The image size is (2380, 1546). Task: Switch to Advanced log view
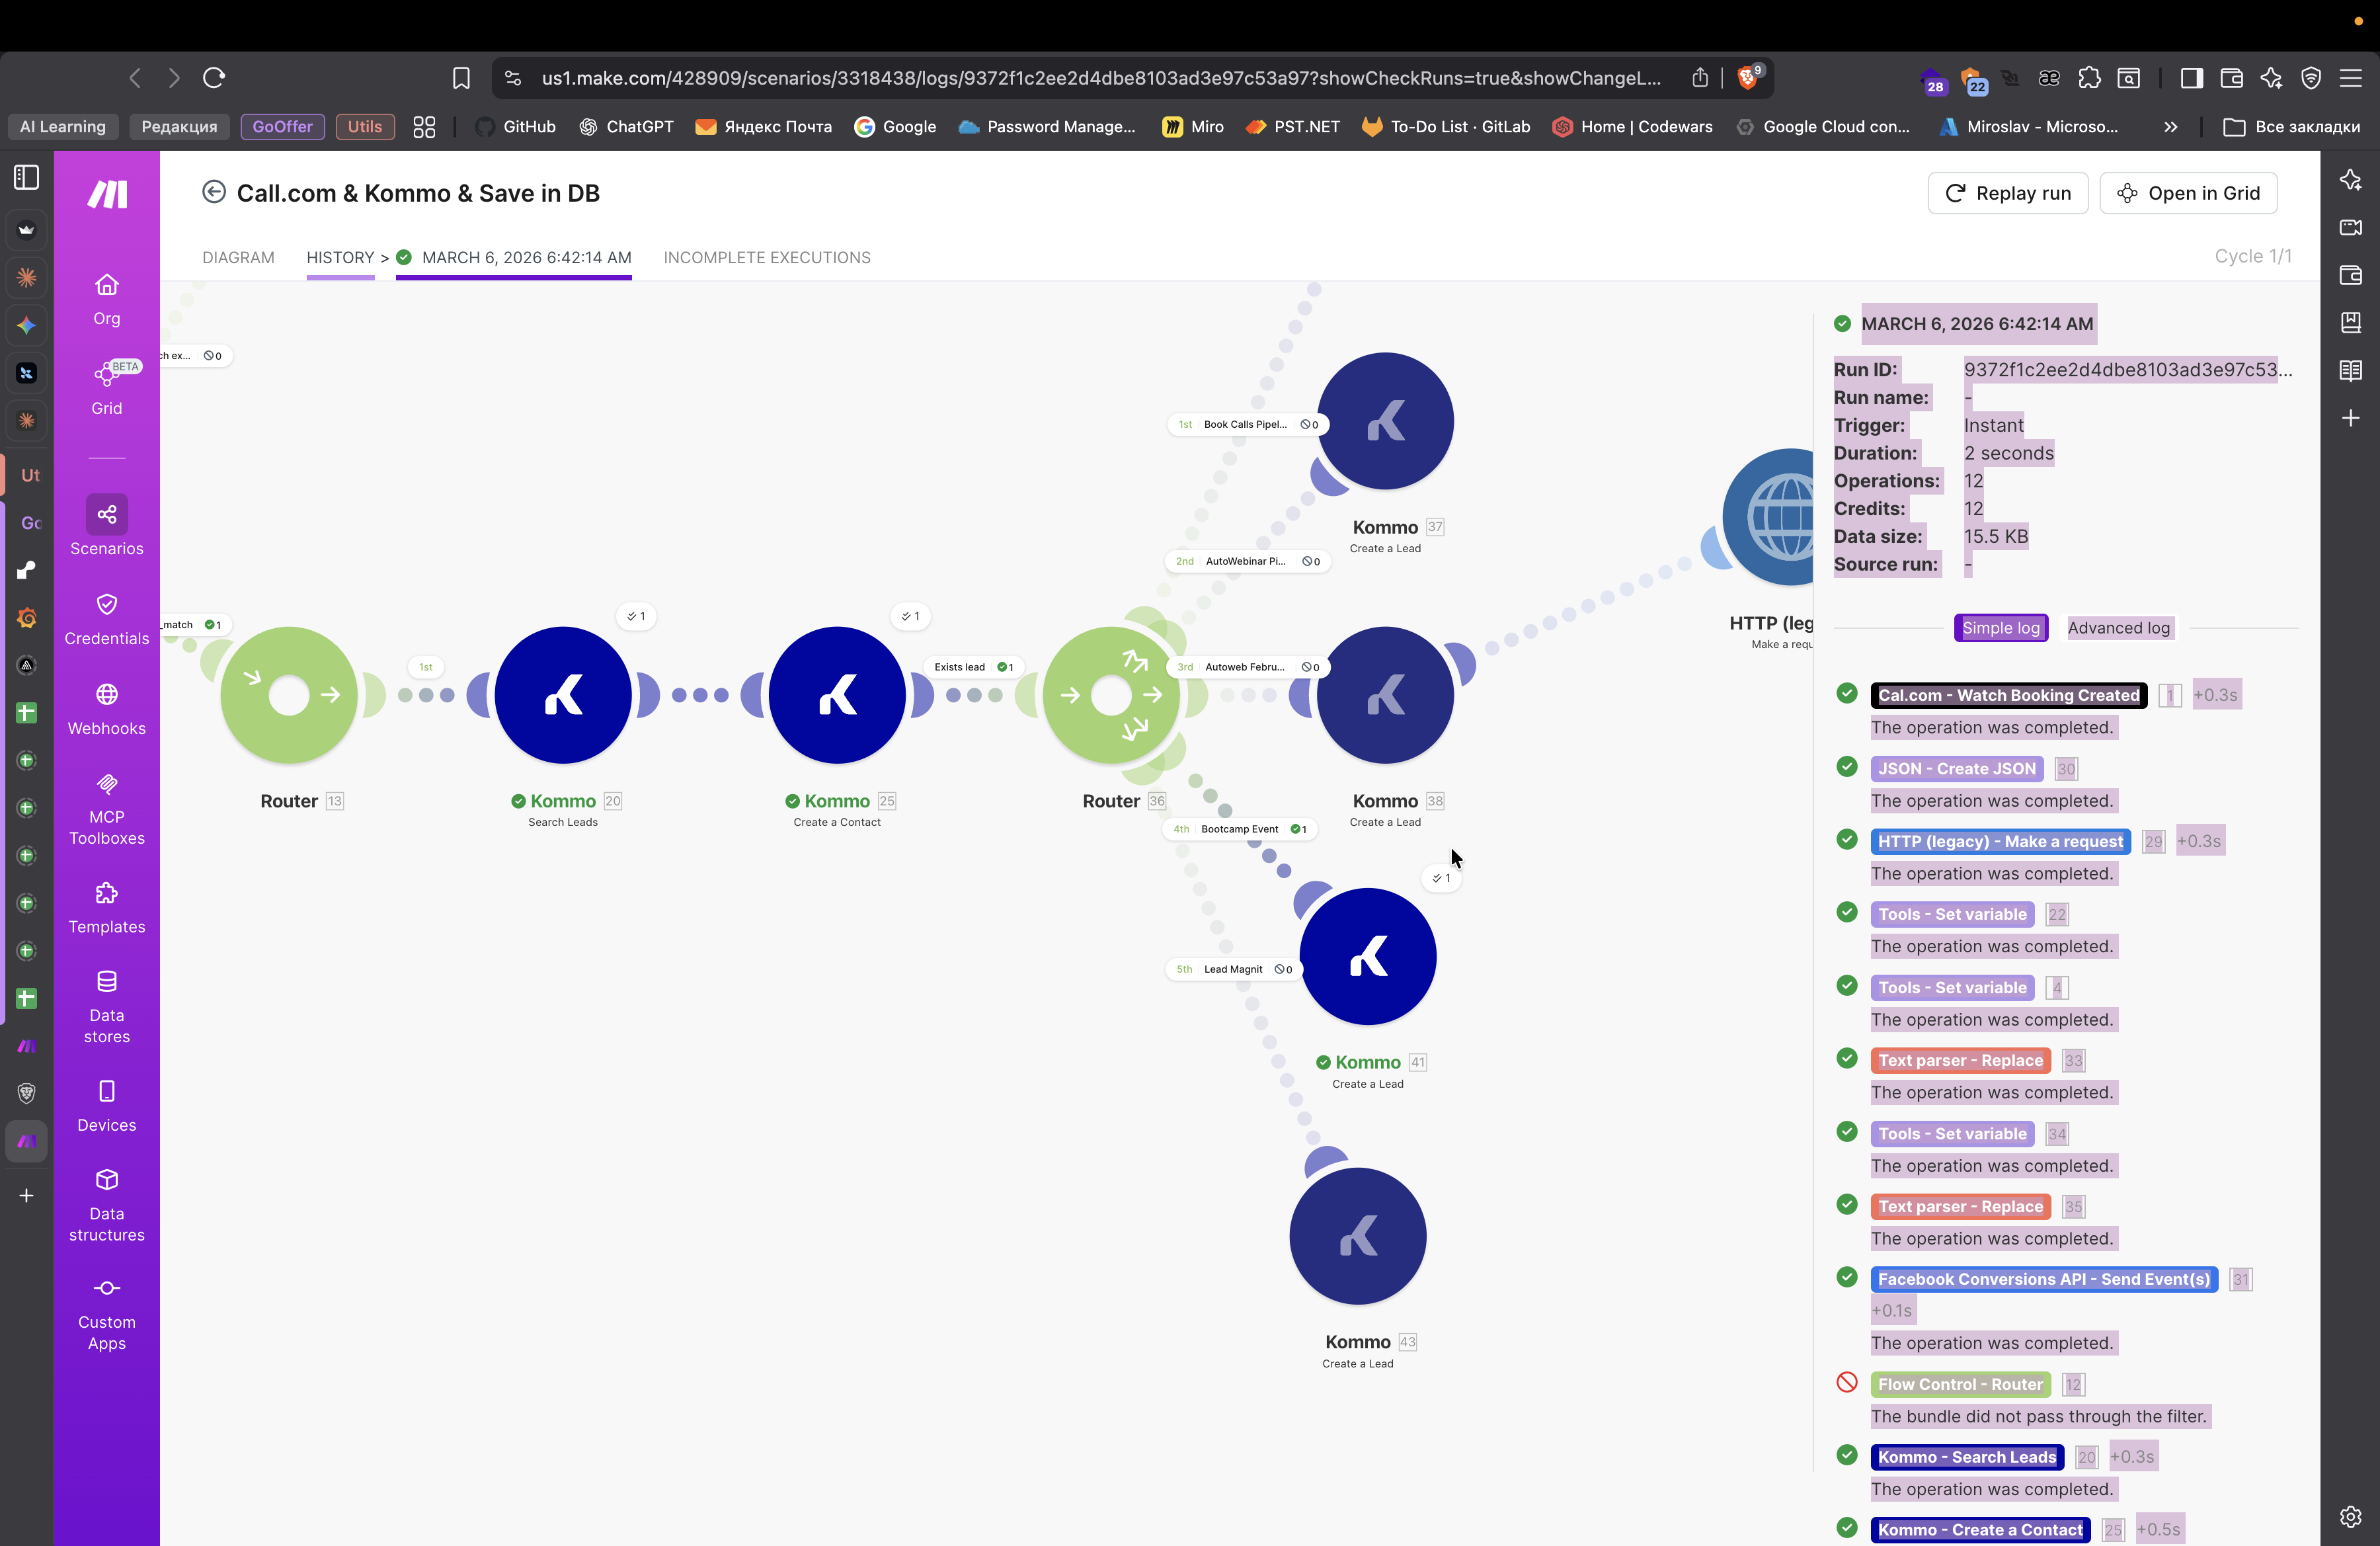2118,628
